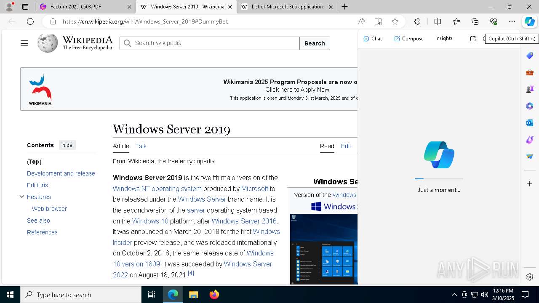This screenshot has width=539, height=303.
Task: Open Immersive Reader icon in address bar
Action: point(378,21)
